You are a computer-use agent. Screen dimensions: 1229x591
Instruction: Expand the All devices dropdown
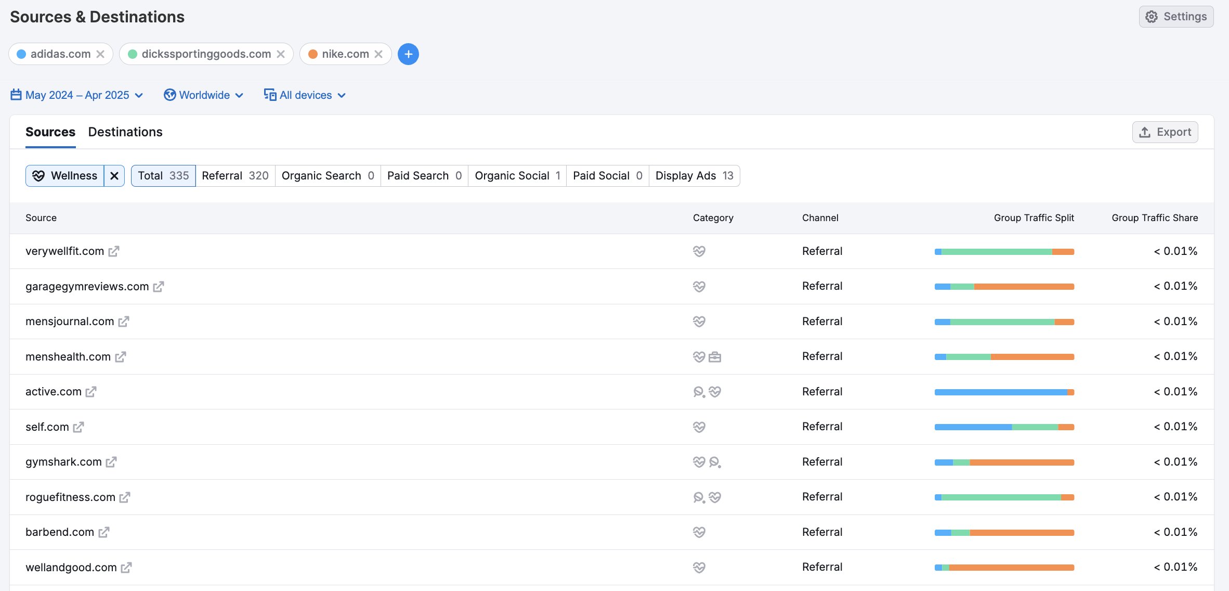click(305, 95)
